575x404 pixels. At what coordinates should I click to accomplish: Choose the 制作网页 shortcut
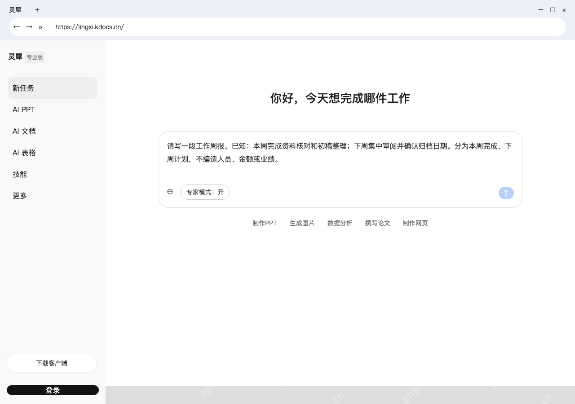pyautogui.click(x=415, y=223)
